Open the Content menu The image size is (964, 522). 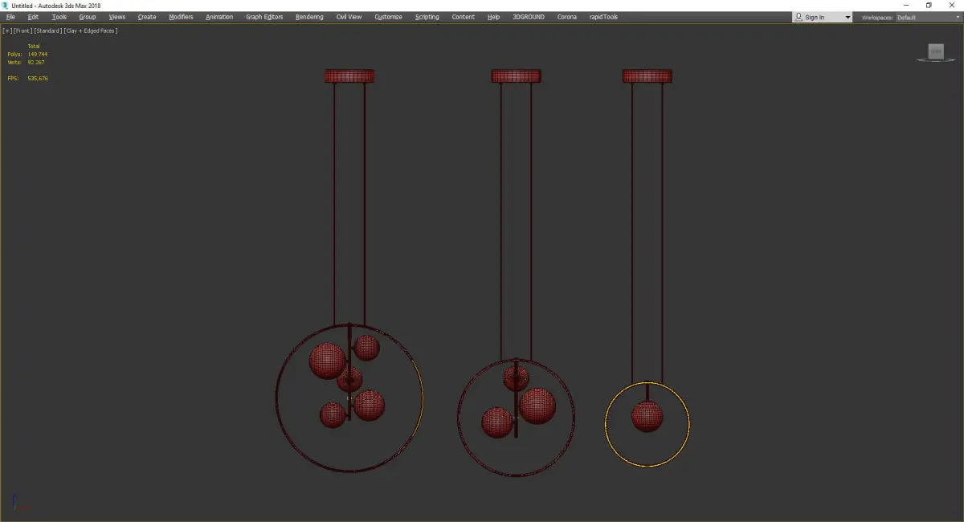[463, 17]
